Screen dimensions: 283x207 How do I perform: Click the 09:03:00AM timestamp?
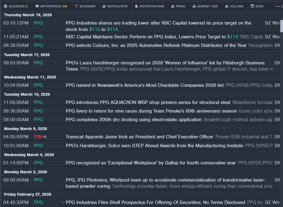[16, 63]
